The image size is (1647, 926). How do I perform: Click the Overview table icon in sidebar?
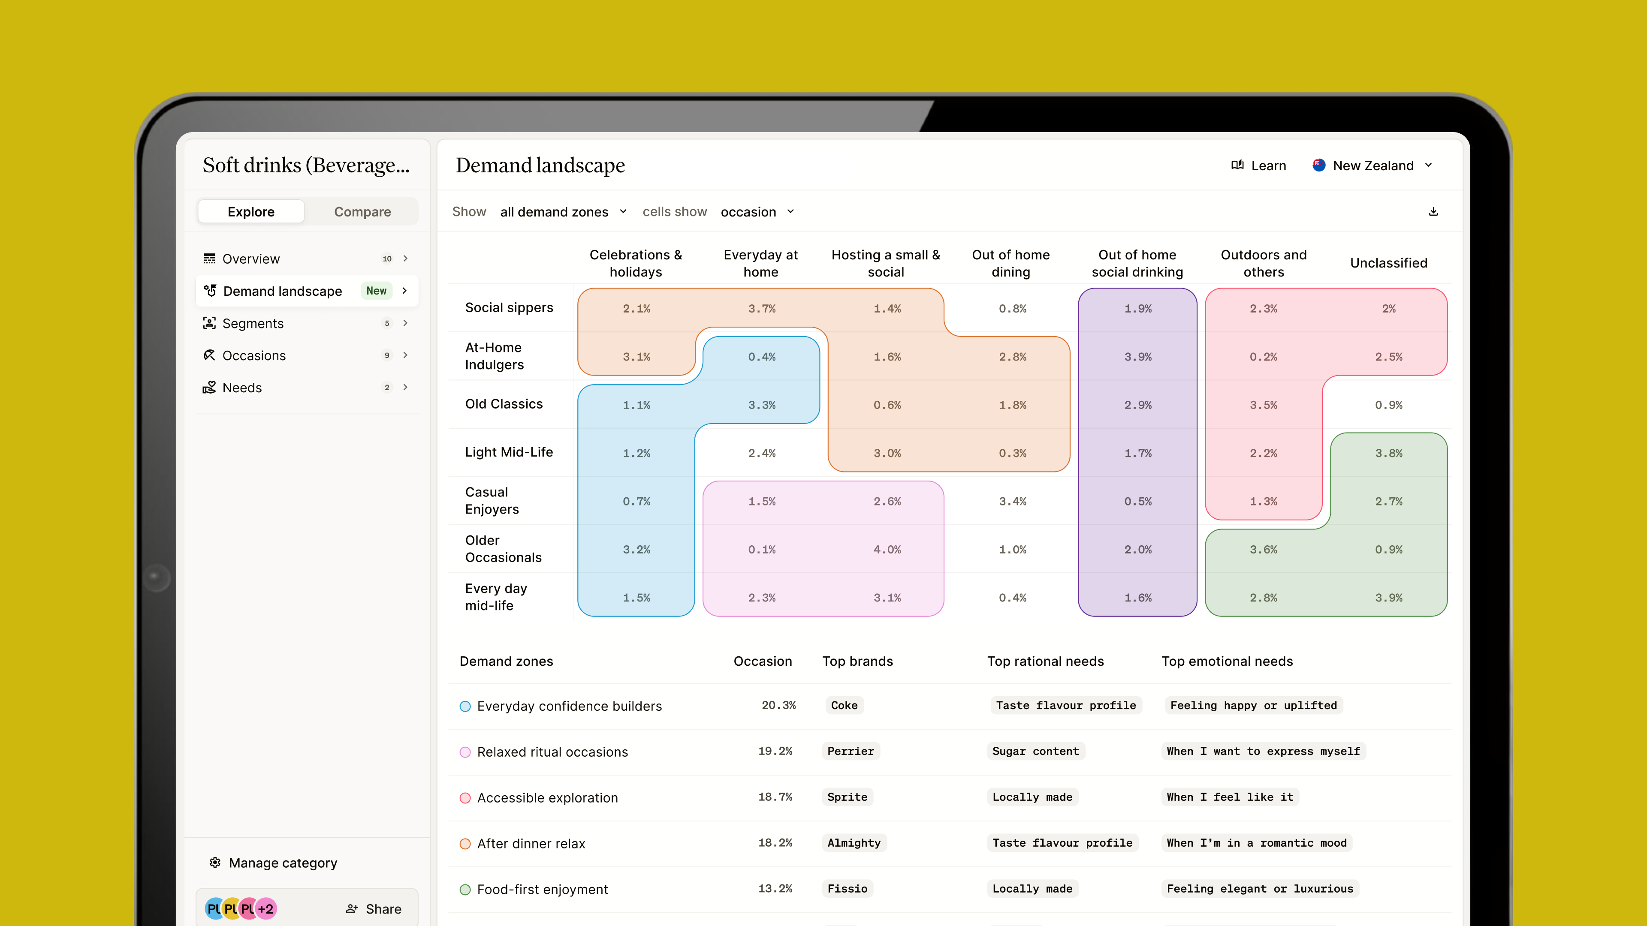[x=209, y=259]
